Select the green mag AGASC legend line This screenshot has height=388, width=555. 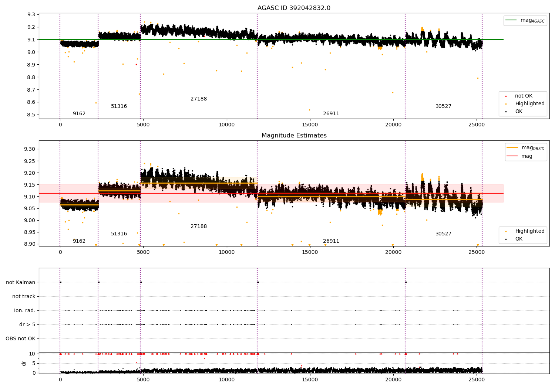click(511, 20)
